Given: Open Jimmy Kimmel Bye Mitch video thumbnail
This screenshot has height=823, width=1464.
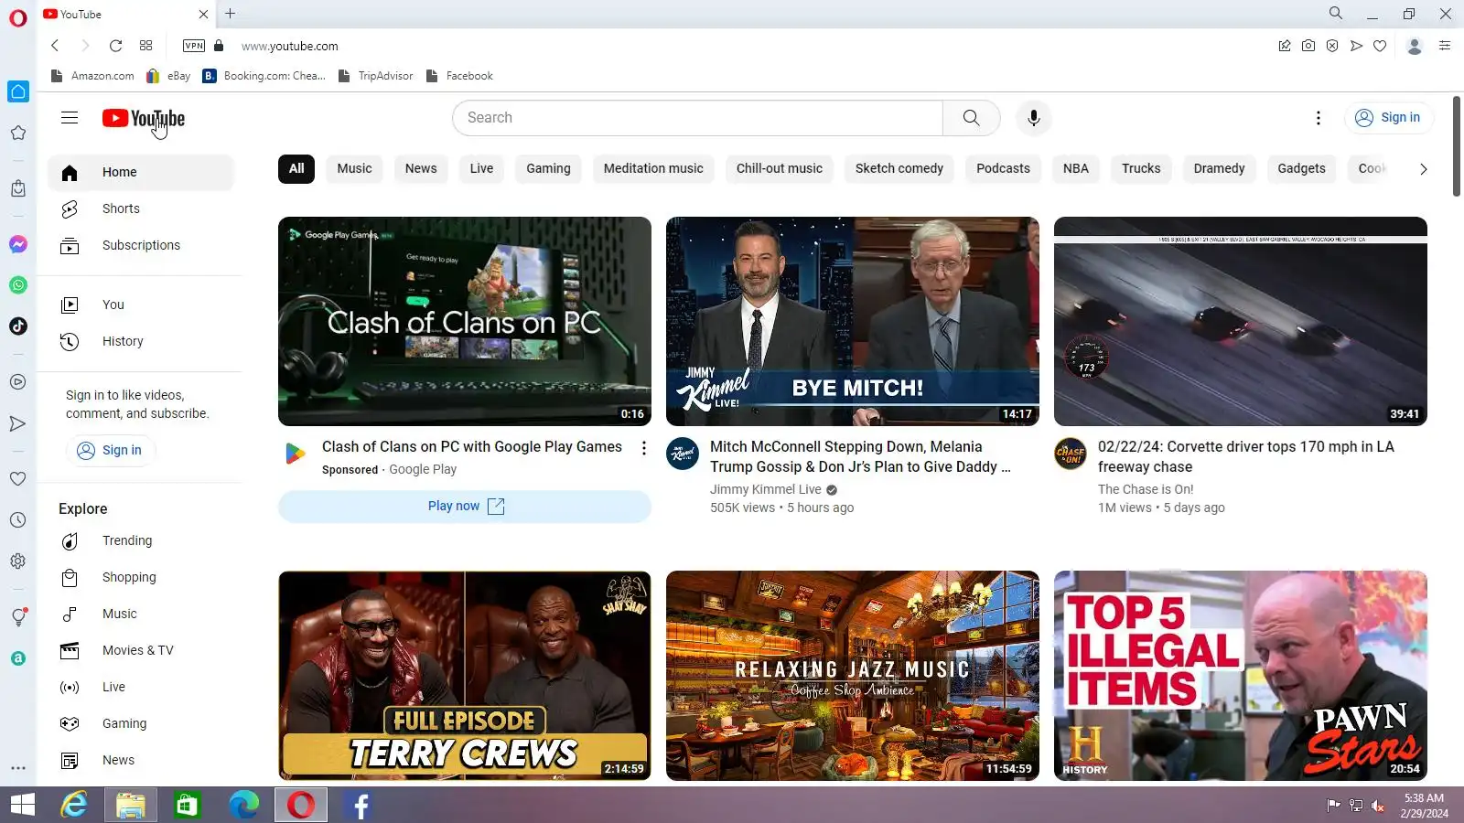Looking at the screenshot, I should pyautogui.click(x=853, y=321).
